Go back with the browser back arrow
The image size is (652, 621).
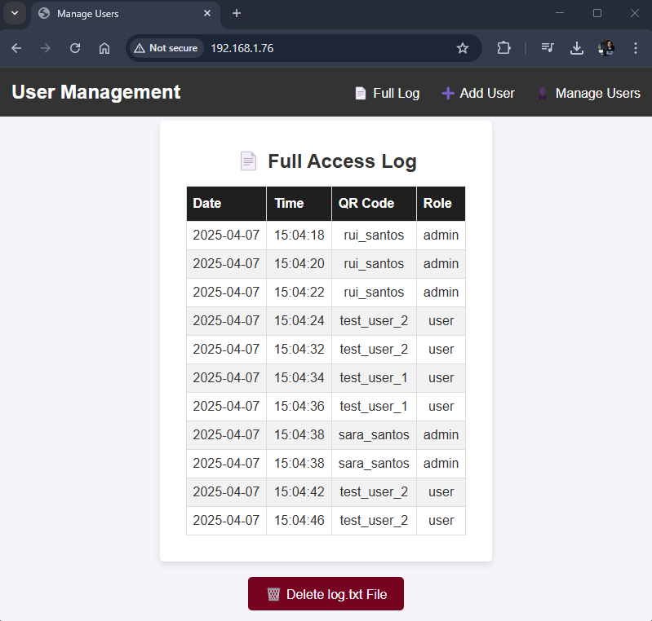point(16,48)
